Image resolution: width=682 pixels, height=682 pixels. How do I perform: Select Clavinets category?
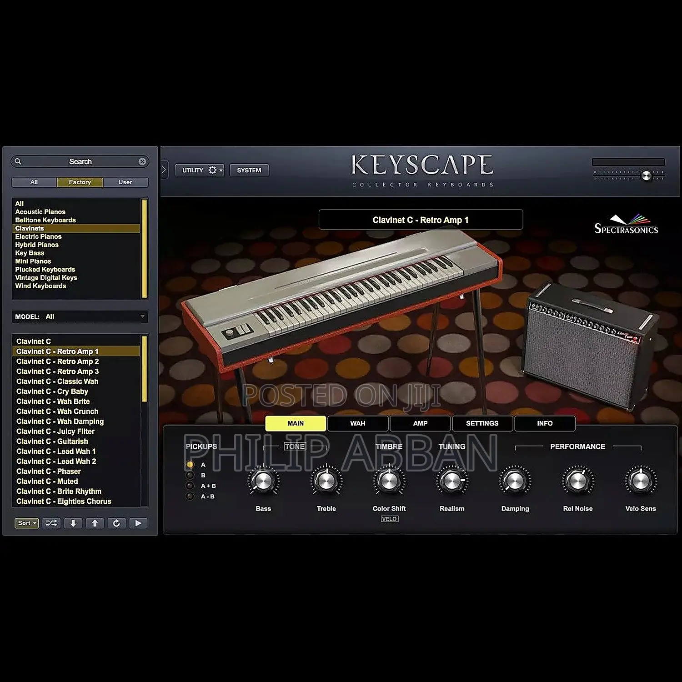click(76, 228)
